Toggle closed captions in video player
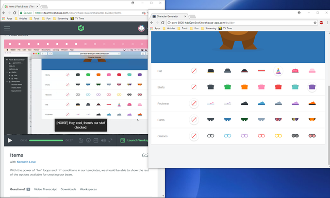This screenshot has height=198, width=330. (x=96, y=140)
